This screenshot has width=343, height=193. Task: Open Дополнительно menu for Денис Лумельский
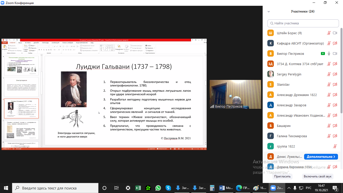point(321,157)
